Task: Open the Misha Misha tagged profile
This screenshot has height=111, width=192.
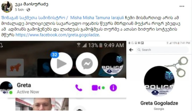Action: 82,18
